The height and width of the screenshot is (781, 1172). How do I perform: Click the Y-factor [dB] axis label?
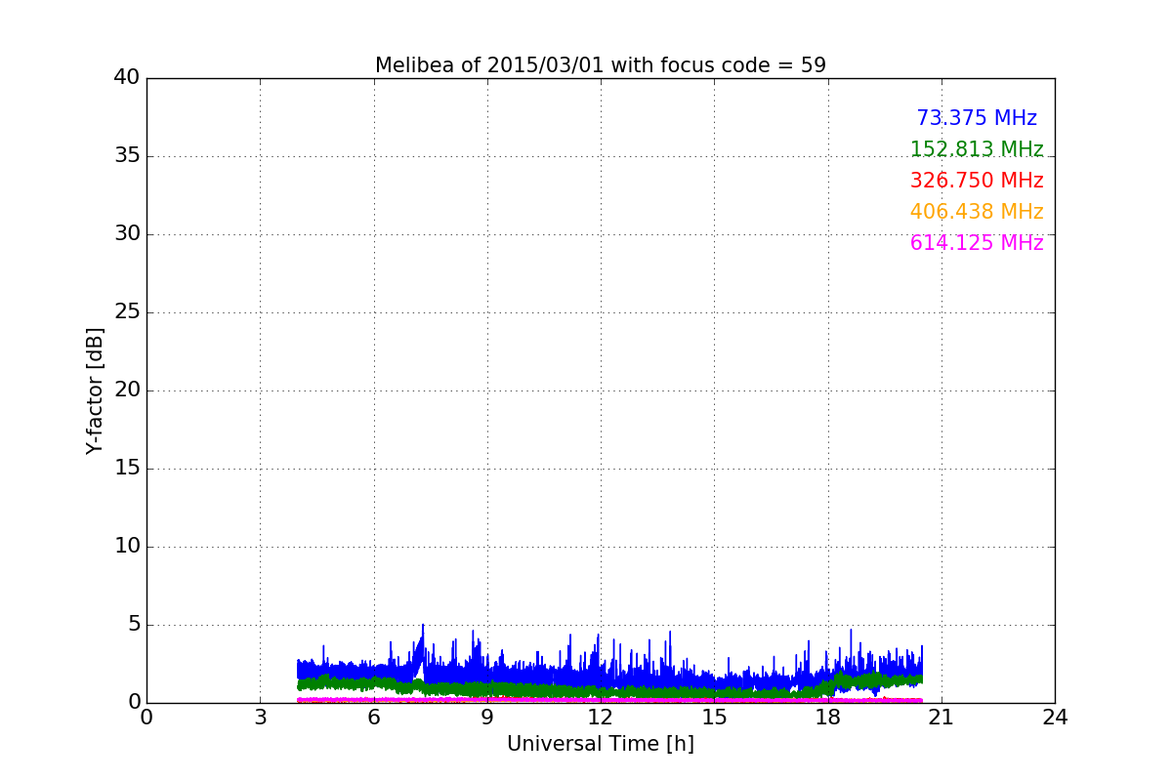(x=95, y=390)
